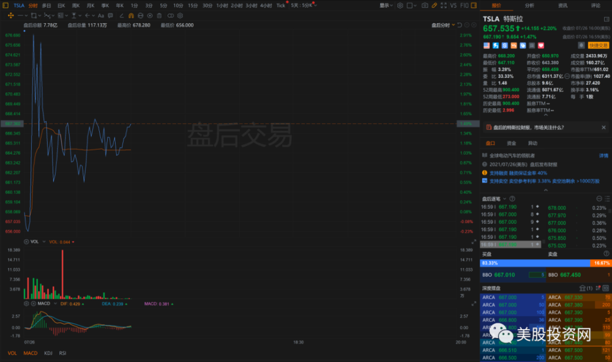Toggle the heart favorite icon for TSLA
Screen dimensions: 612x362
point(540,45)
